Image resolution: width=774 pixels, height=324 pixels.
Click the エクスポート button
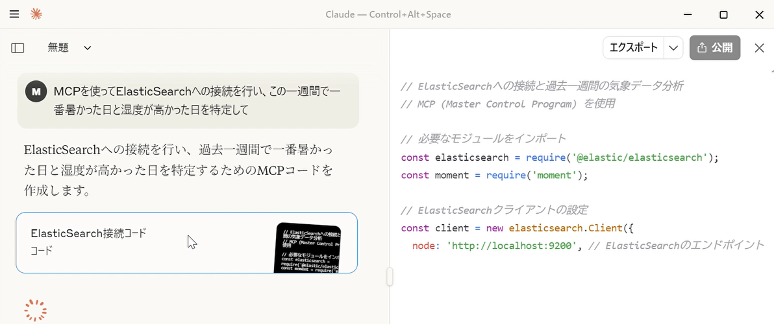coord(633,48)
